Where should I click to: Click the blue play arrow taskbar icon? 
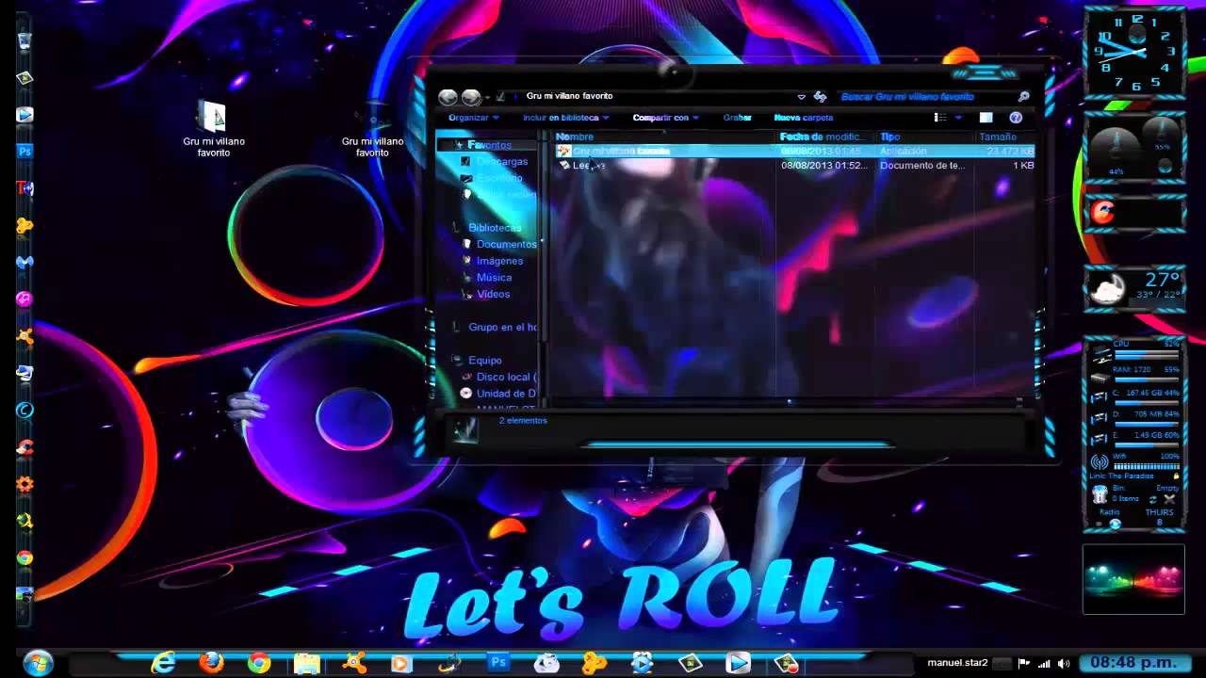coord(738,663)
